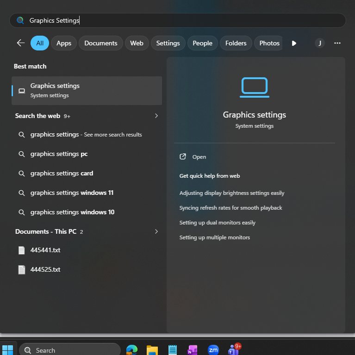Viewport: 355px width, 355px height.
Task: Click the large laptop icon in preview
Action: [x=255, y=87]
